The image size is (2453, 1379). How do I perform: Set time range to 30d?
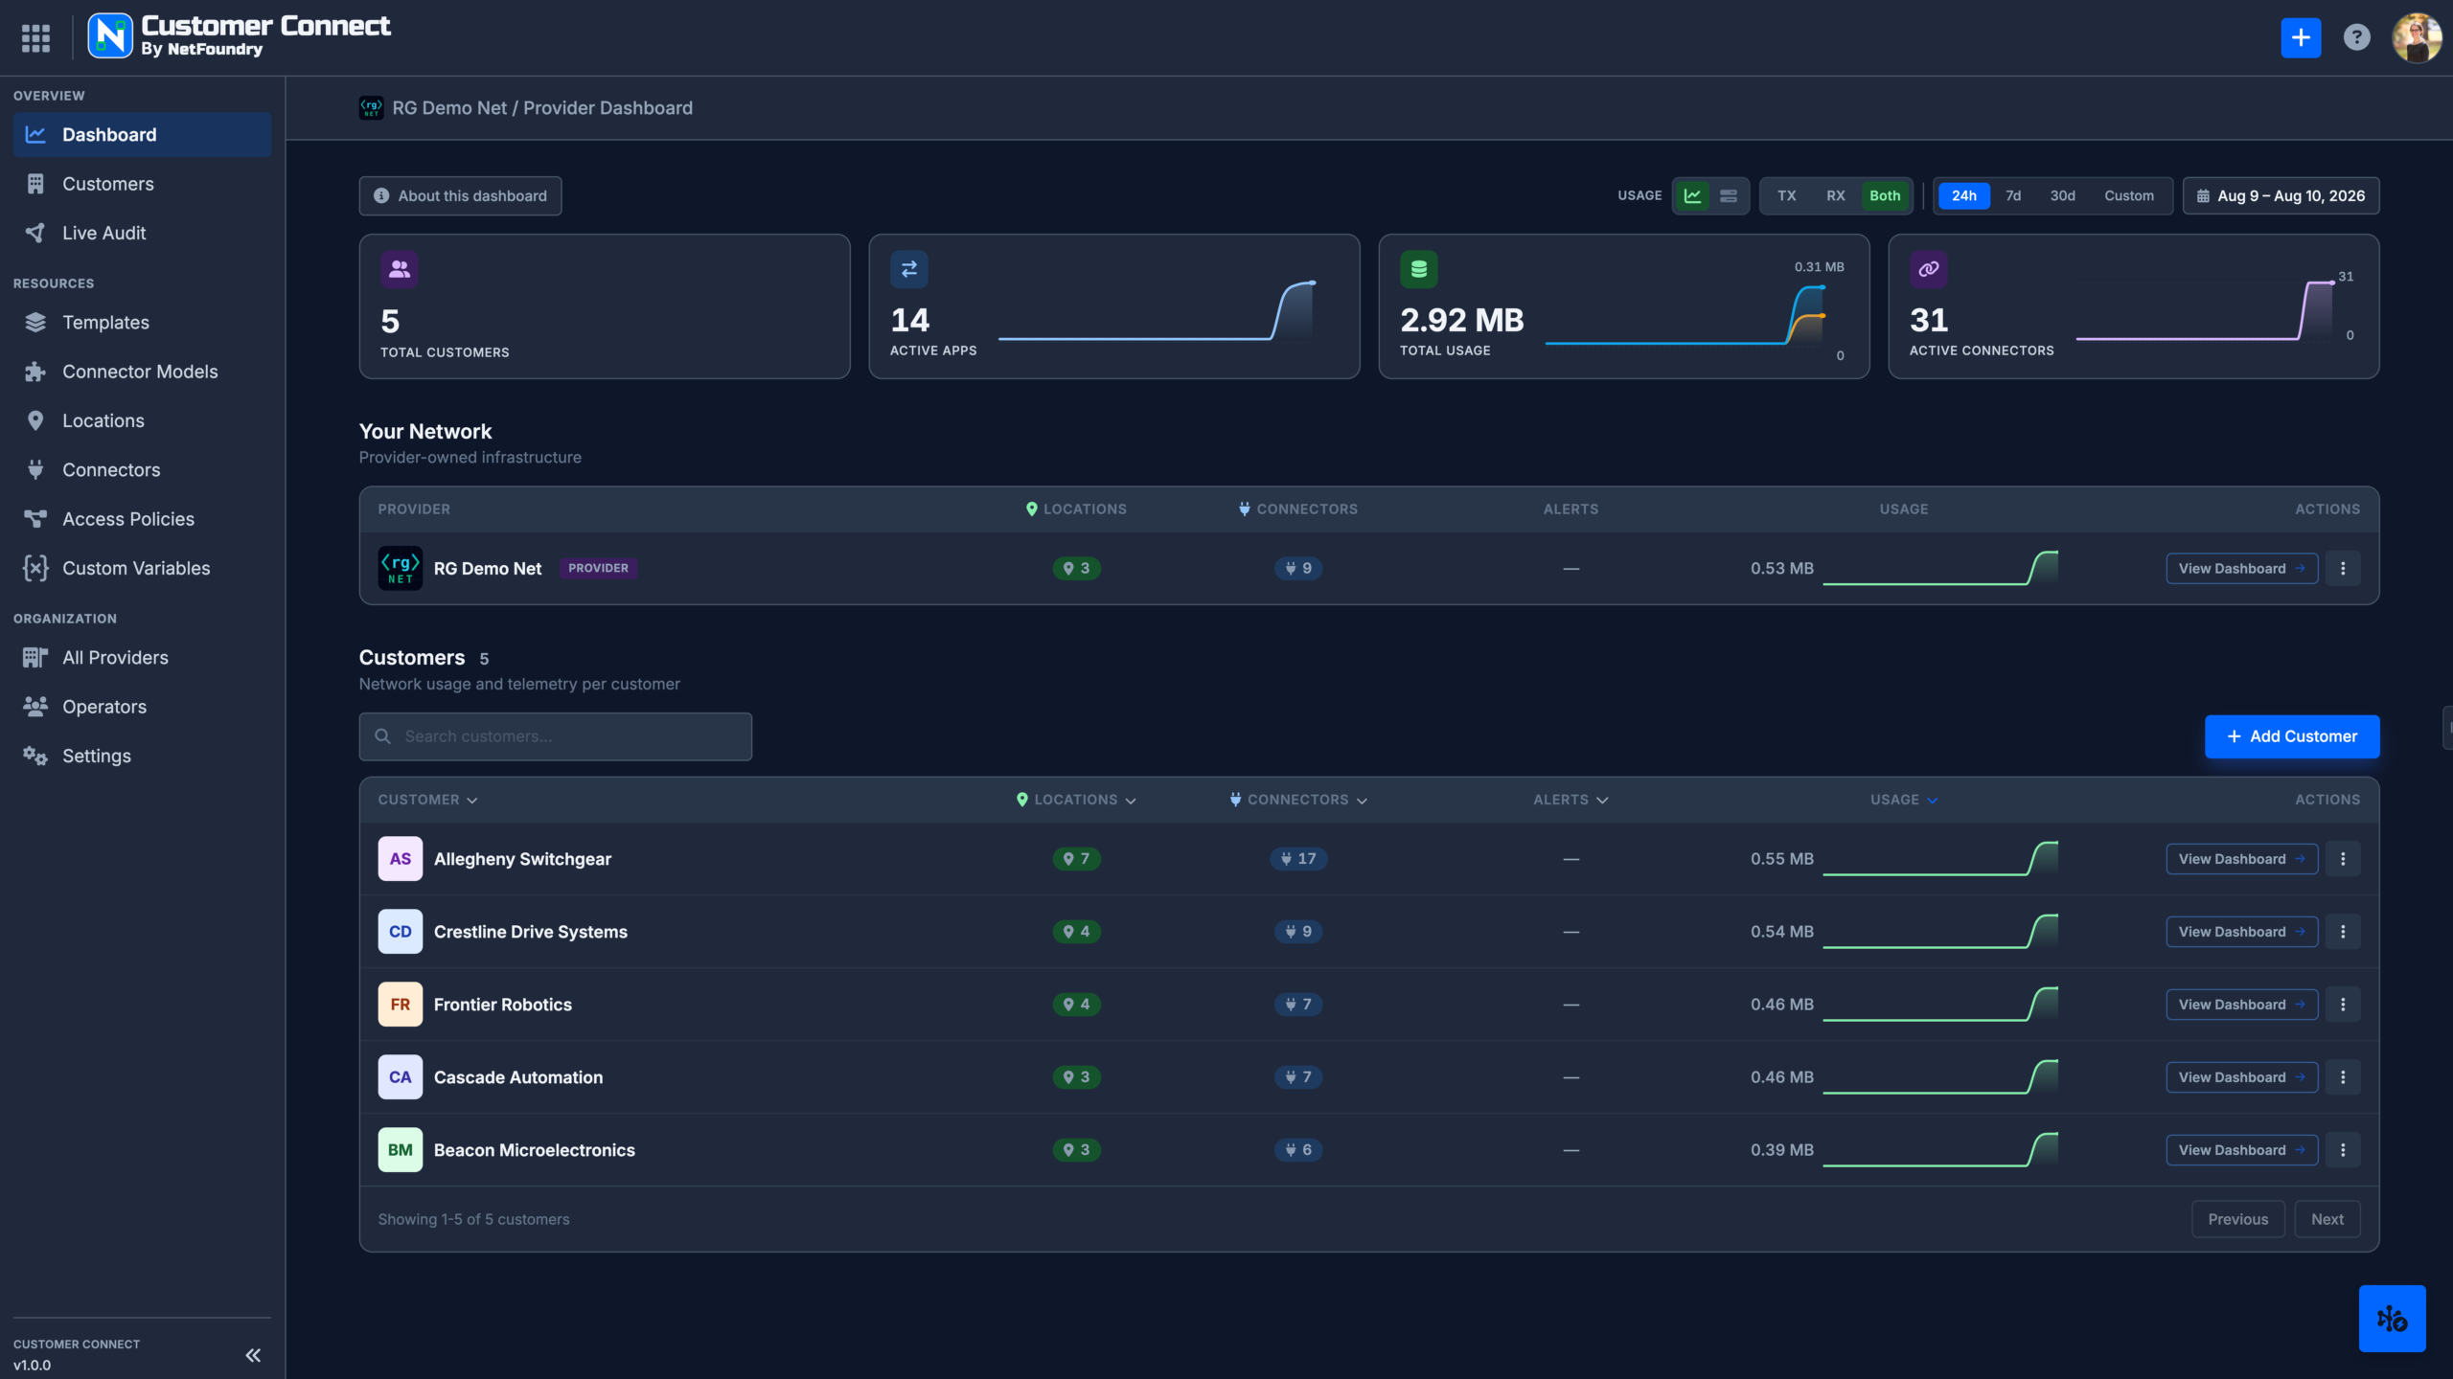(2062, 196)
